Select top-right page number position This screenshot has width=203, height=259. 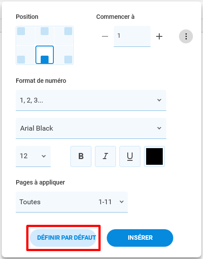[63, 35]
